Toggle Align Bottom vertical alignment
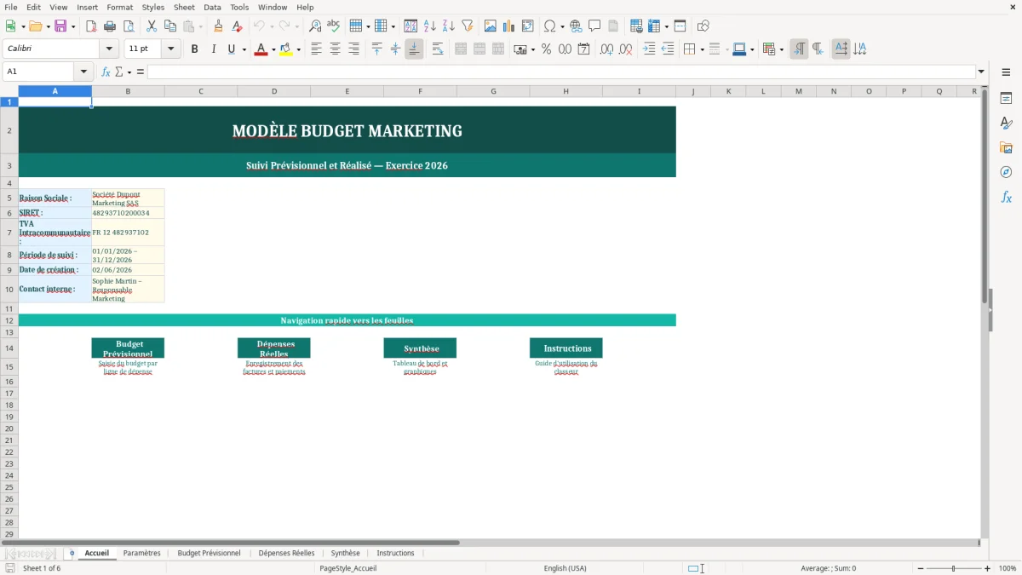The image size is (1022, 575). [x=414, y=49]
